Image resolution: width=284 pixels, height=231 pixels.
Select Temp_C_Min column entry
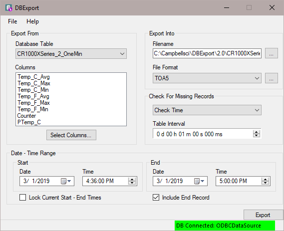click(x=33, y=90)
